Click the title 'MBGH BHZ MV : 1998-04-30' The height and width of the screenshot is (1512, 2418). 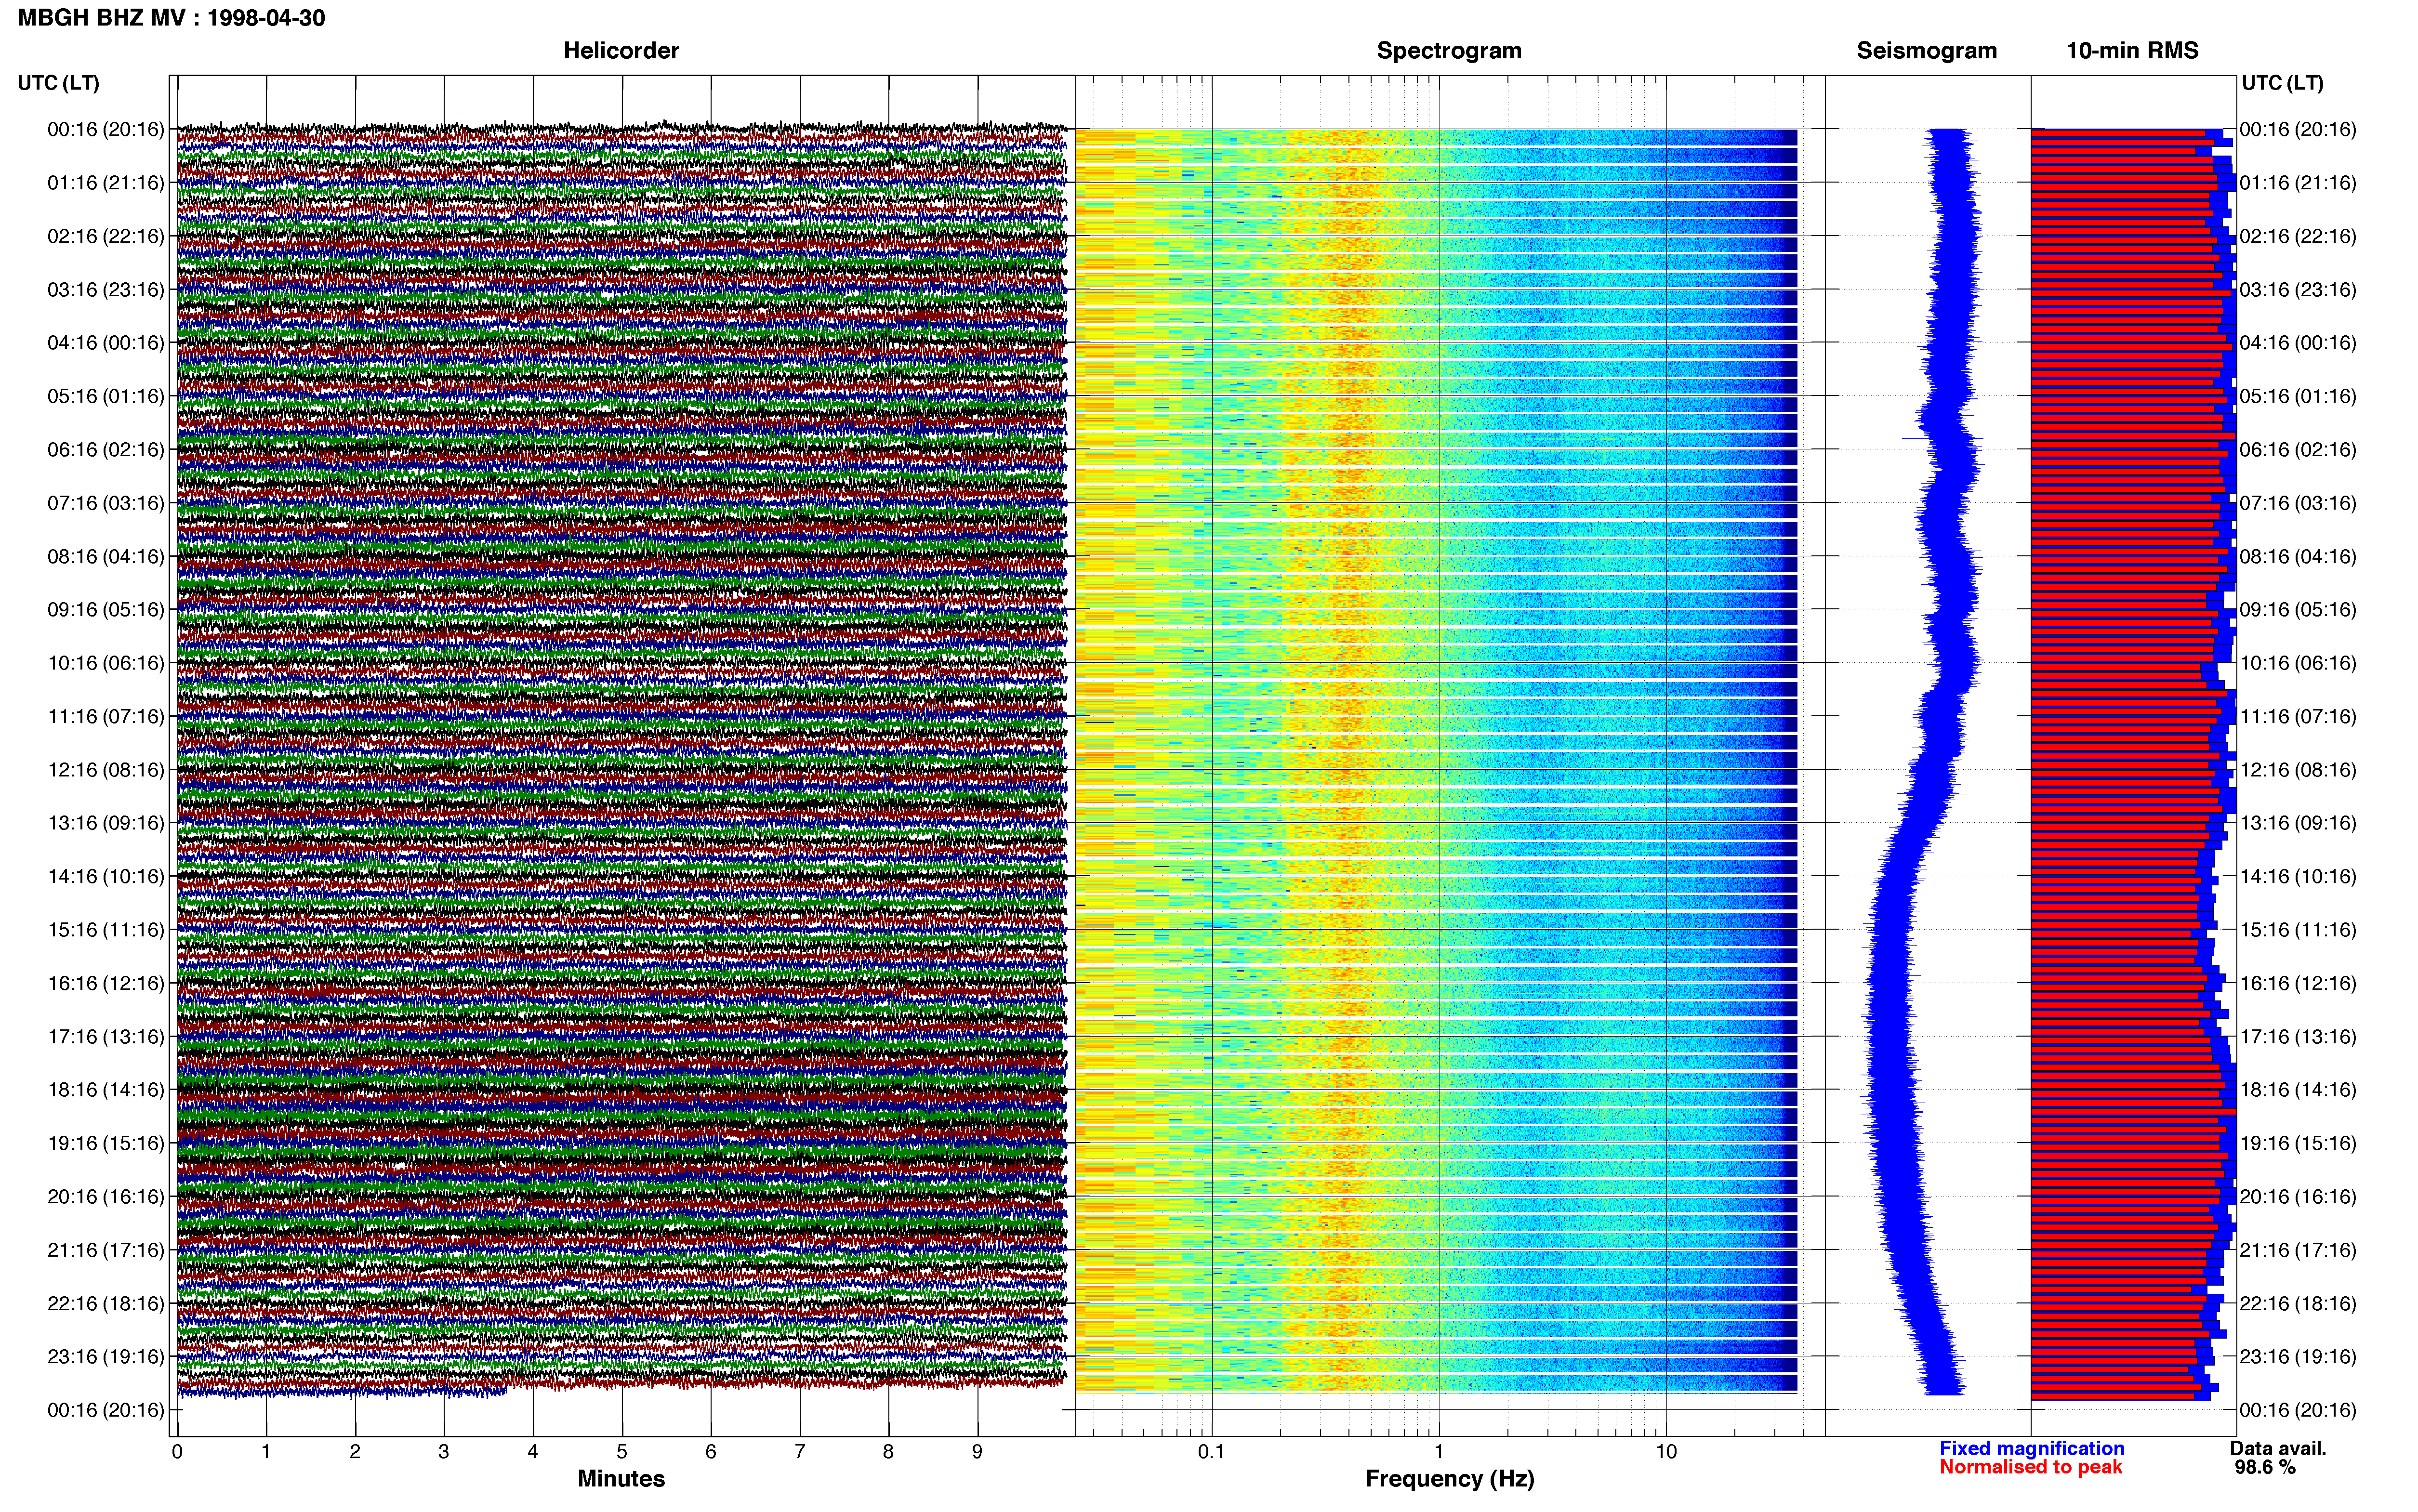point(171,18)
